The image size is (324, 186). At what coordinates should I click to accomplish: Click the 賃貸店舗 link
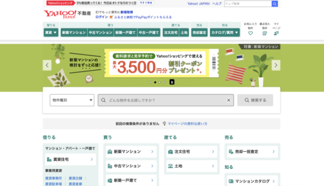[x=75, y=178]
